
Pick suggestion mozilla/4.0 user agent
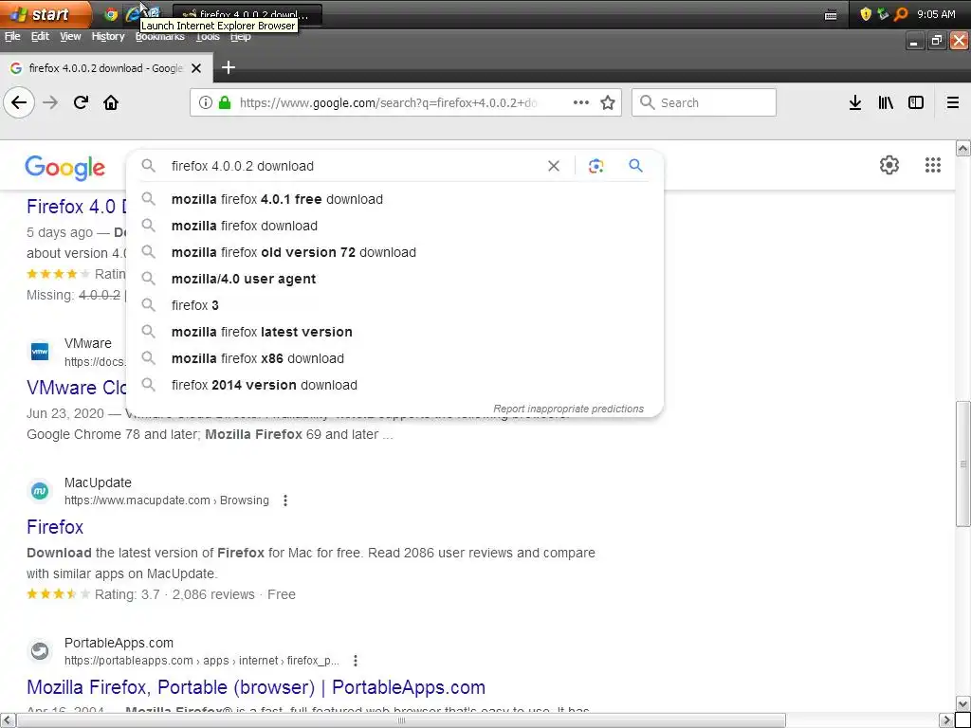[x=394, y=280]
